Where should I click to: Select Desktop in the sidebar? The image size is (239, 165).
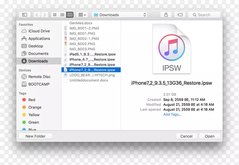coord(39,46)
